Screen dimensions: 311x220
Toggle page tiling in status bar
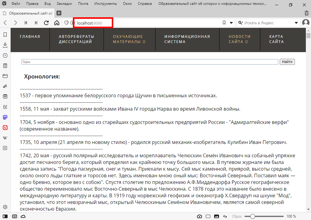tap(208, 216)
